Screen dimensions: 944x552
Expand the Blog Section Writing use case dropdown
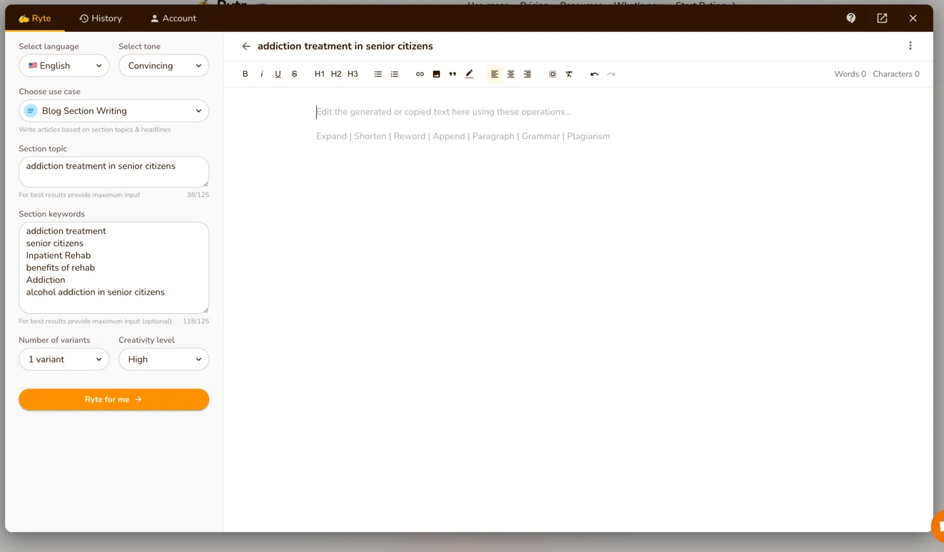point(114,111)
